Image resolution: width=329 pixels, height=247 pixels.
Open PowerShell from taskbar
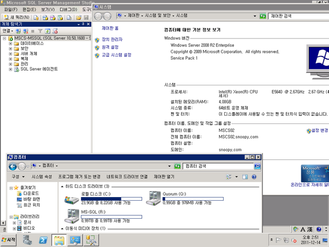pyautogui.click(x=43, y=240)
